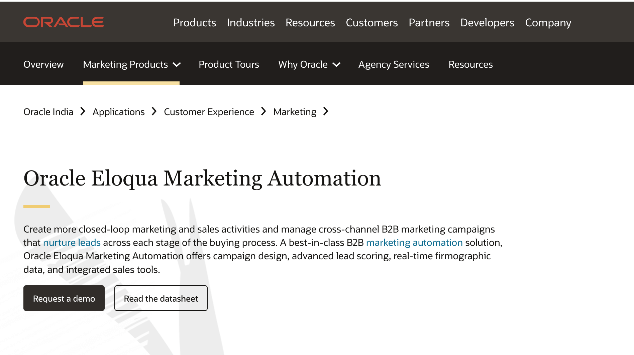Open the Customer Experience breadcrumb link
This screenshot has width=634, height=355.
209,112
